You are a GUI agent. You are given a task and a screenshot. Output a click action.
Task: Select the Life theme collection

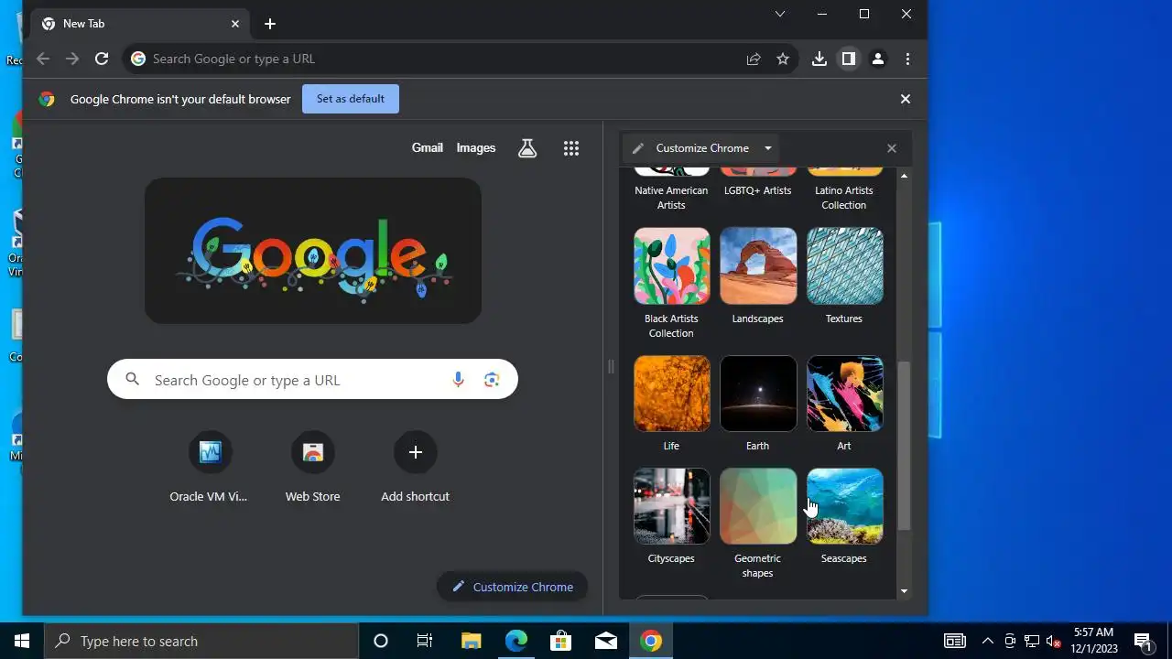coord(671,394)
